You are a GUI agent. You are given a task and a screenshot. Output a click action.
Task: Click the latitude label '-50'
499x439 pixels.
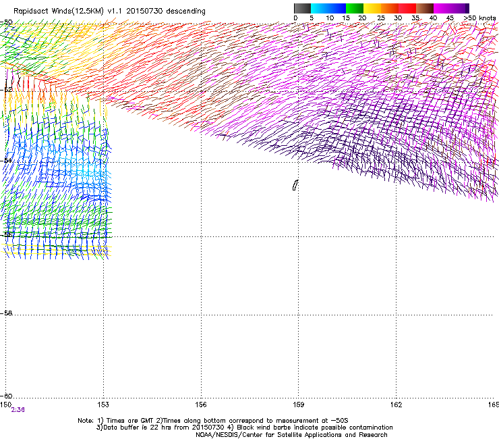pos(6,22)
